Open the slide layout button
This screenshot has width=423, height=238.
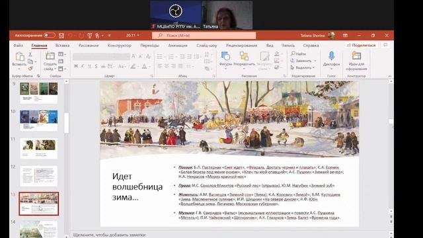[61, 54]
